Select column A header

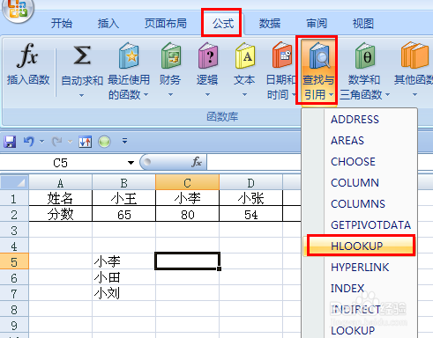coord(60,182)
